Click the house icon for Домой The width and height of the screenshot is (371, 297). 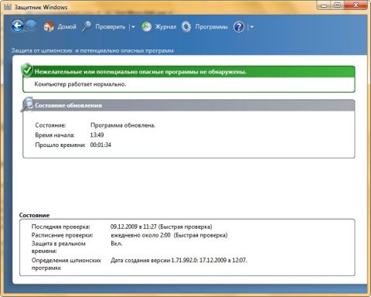coord(49,26)
